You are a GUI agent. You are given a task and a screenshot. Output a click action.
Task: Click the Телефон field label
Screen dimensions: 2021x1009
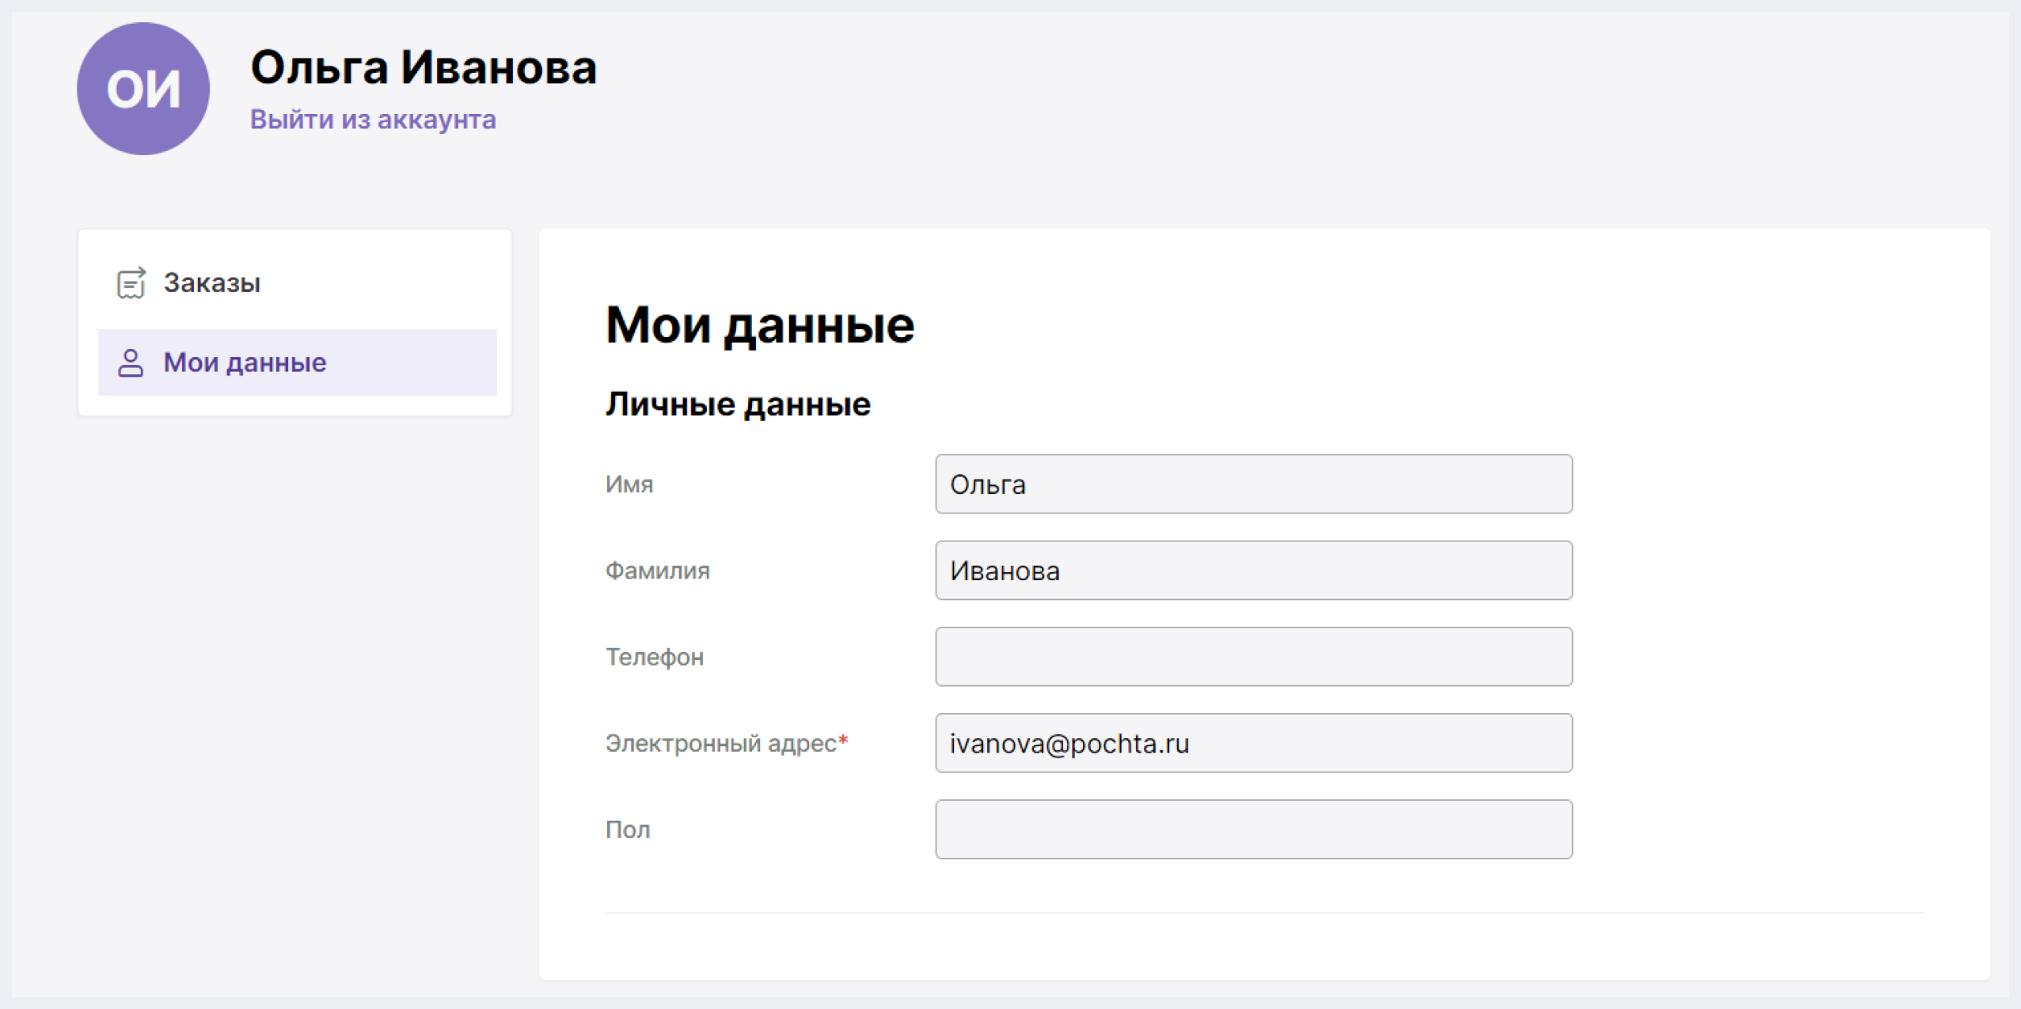(655, 658)
